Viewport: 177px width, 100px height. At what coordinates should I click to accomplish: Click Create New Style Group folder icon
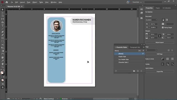tap(134, 71)
